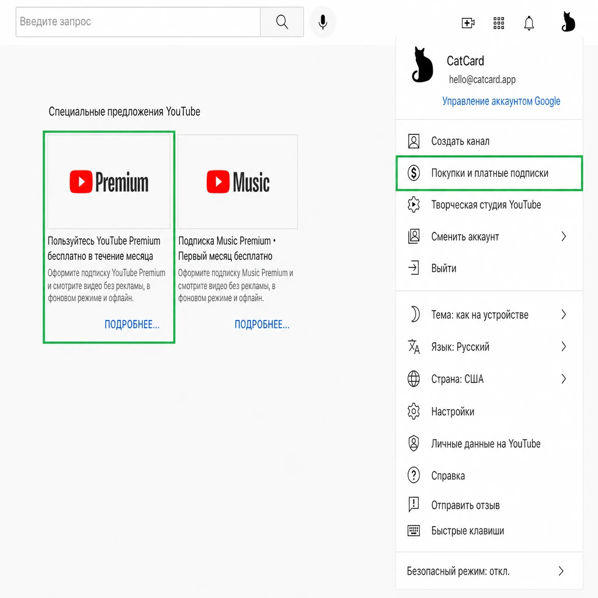Click 'Пользуйтесь YouTube Premium бесплатно' title

104,248
